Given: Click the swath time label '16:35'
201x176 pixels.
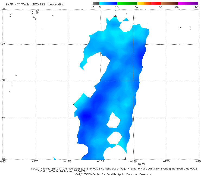Looking at the screenshot, I should pyautogui.click(x=141, y=164).
